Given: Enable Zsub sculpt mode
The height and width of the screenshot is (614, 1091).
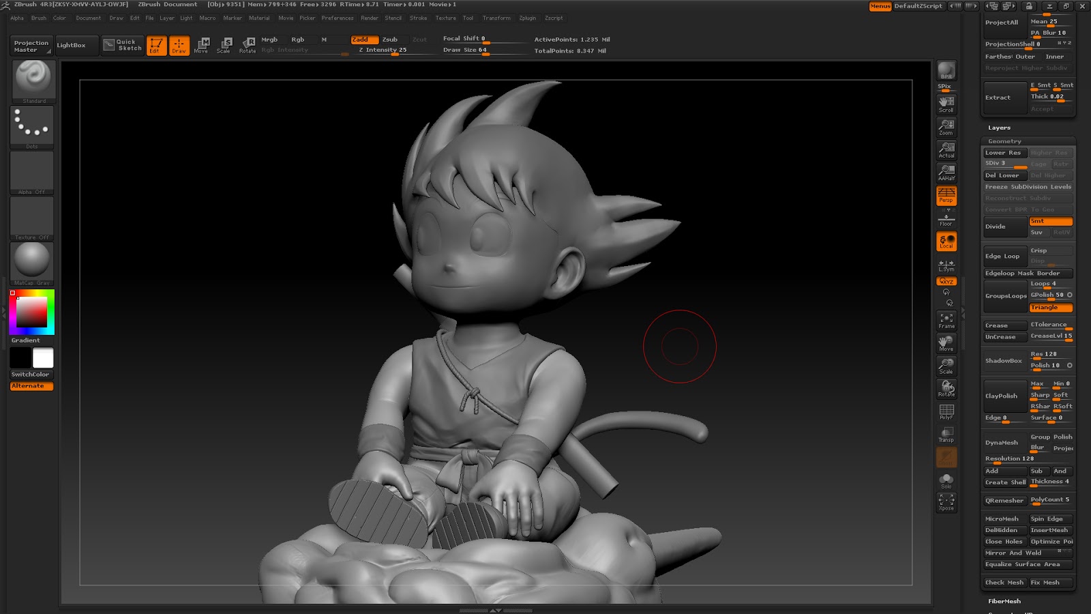Looking at the screenshot, I should click(390, 40).
